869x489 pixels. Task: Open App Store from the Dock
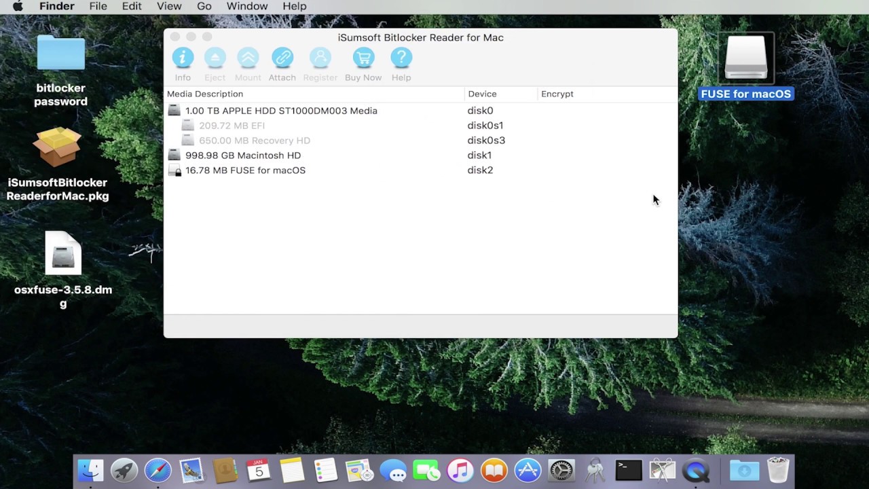(528, 470)
